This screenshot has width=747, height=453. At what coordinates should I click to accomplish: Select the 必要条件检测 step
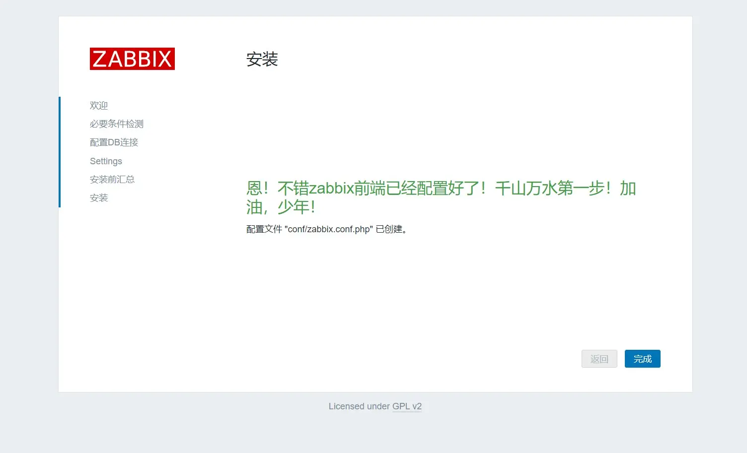click(117, 124)
